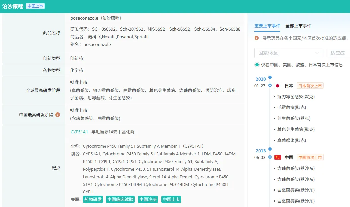
Task: Click the 2020 timeline year marker dot
Action: coord(270,78)
